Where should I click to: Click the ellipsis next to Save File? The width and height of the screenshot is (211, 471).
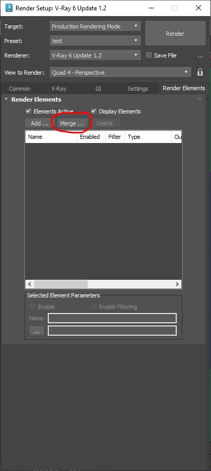point(201,55)
